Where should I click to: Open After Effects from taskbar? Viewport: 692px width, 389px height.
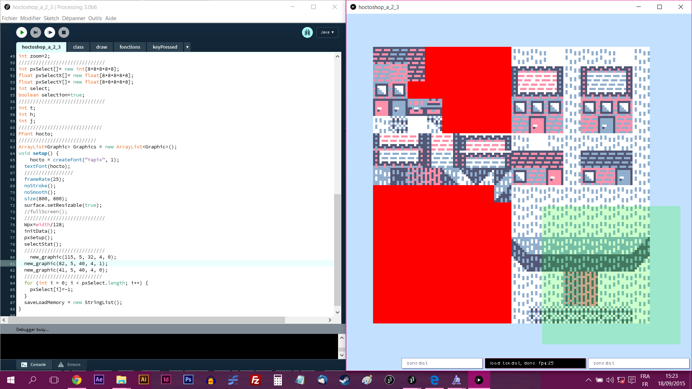tap(99, 380)
